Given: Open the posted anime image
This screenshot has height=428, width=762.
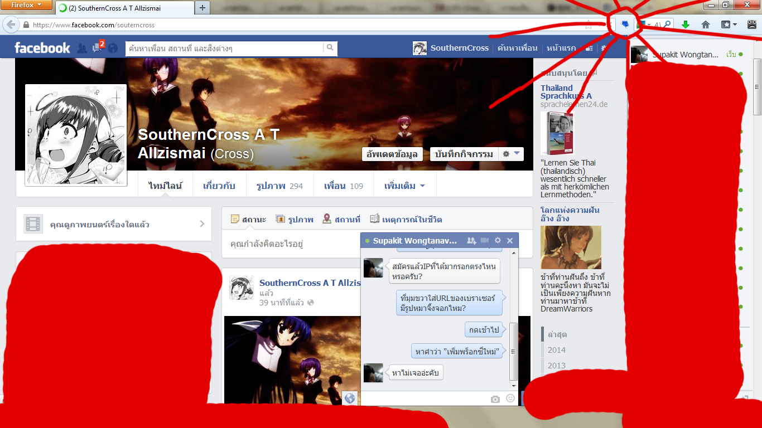Looking at the screenshot, I should [292, 360].
